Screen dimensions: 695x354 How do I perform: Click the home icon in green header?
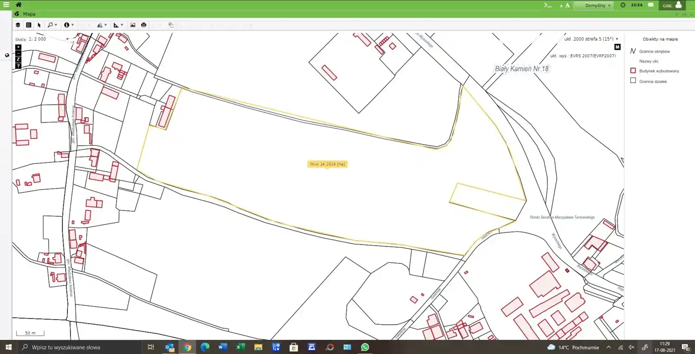tap(18, 5)
